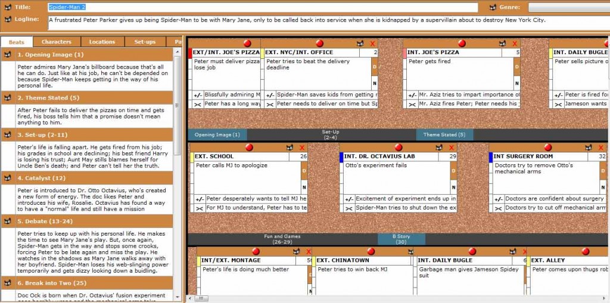
Task: Click the cat icon on INT. DR. OCTAVIUS LAB card
Action: (439, 148)
